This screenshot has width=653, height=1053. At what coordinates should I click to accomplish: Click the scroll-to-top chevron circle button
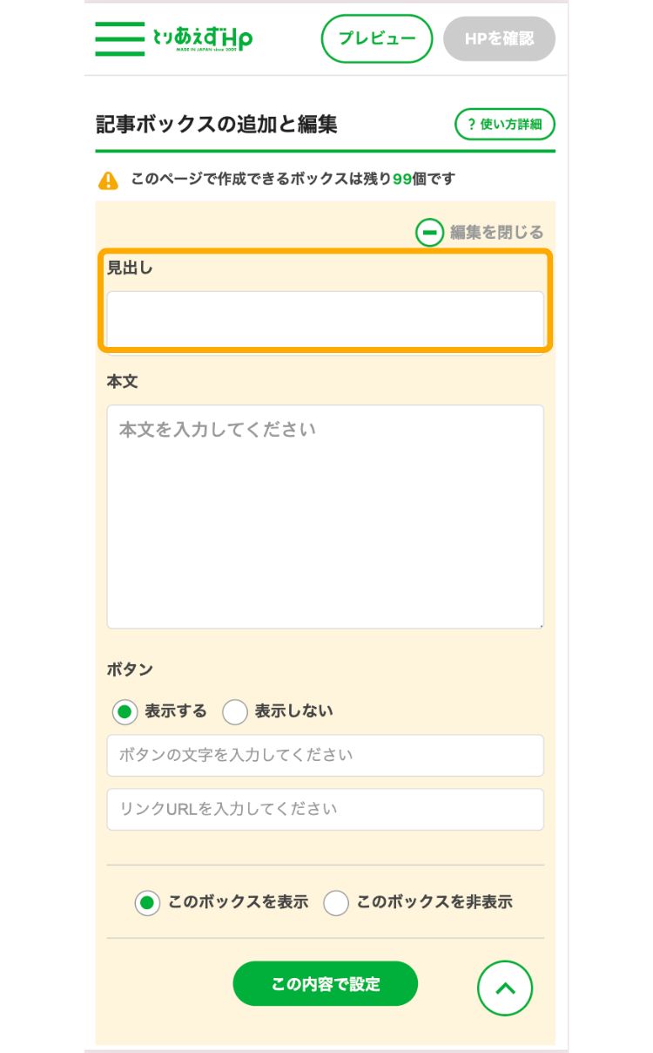505,988
